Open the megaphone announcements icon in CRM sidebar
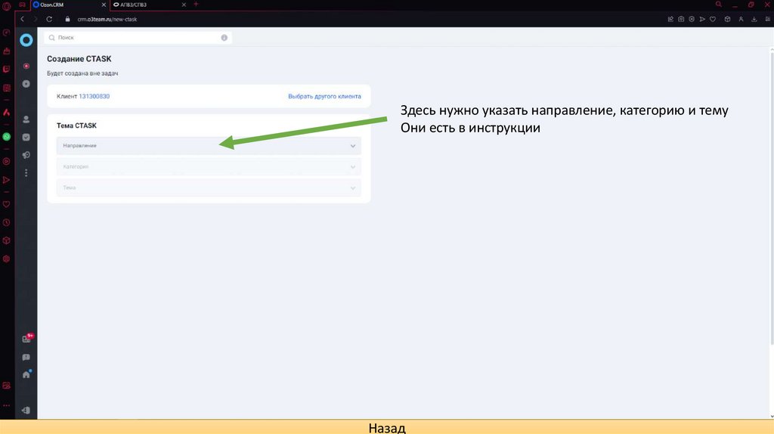The height and width of the screenshot is (434, 774). click(26, 155)
